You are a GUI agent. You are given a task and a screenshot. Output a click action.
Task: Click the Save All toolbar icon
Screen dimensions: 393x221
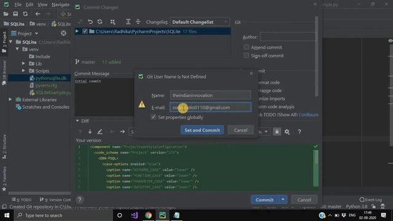(x=15, y=14)
